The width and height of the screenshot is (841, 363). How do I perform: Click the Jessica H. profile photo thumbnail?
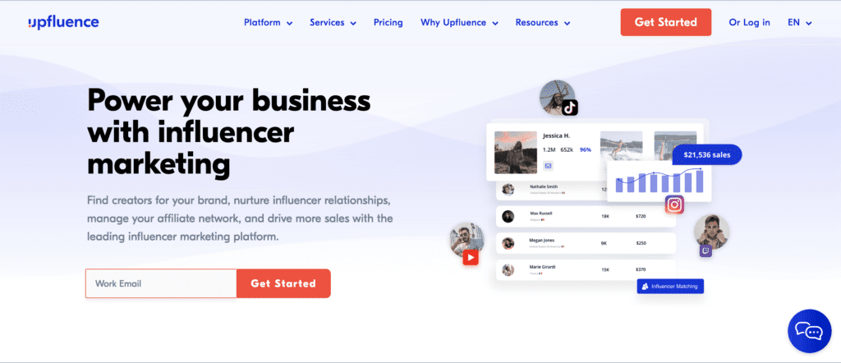click(x=516, y=153)
